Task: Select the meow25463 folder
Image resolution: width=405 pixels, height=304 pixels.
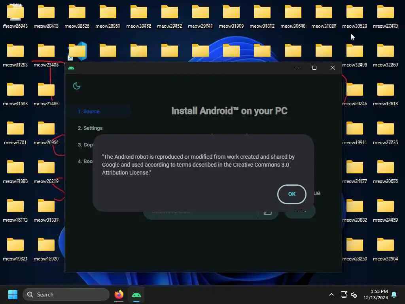Action: [46, 94]
